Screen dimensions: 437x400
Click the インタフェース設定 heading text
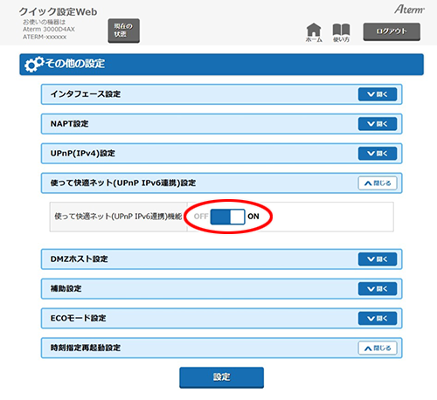pyautogui.click(x=86, y=94)
